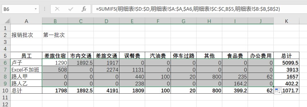Open the Insert Function fx button
The width and height of the screenshot is (307, 107).
click(84, 9)
